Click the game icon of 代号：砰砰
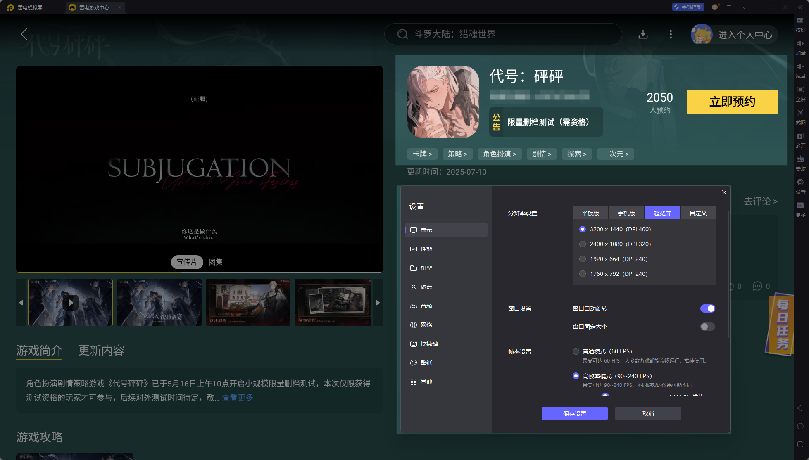 443,102
